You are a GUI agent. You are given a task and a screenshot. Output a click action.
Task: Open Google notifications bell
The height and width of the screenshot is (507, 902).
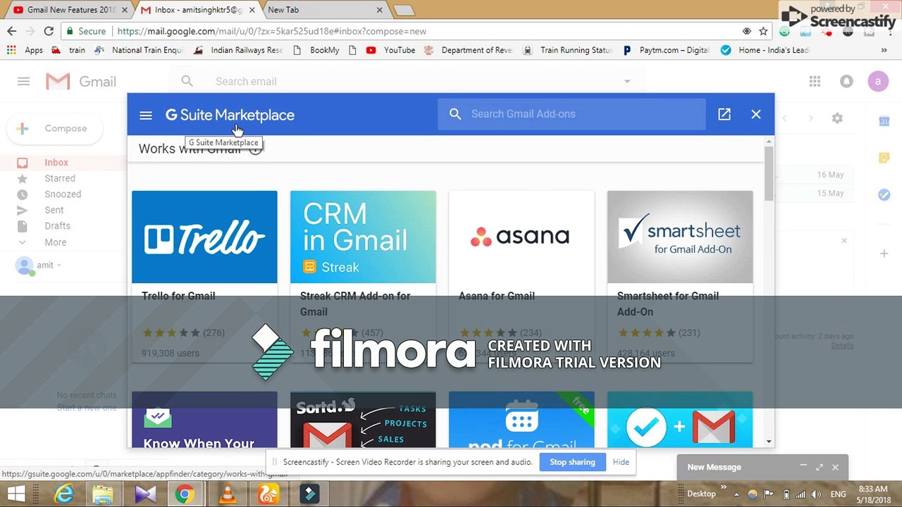pyautogui.click(x=846, y=81)
